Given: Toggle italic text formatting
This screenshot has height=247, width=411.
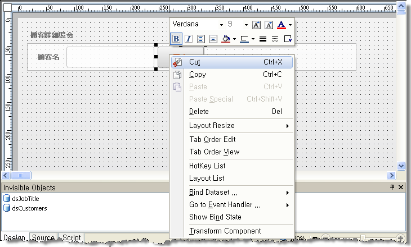Looking at the screenshot, I should click(188, 39).
